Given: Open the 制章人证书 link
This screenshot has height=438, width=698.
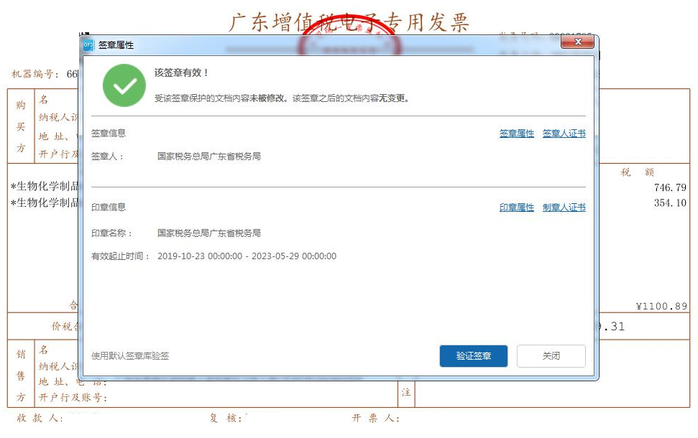Looking at the screenshot, I should 564,208.
